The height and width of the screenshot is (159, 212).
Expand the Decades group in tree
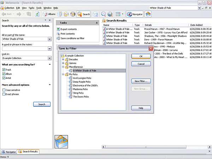coord(63,59)
